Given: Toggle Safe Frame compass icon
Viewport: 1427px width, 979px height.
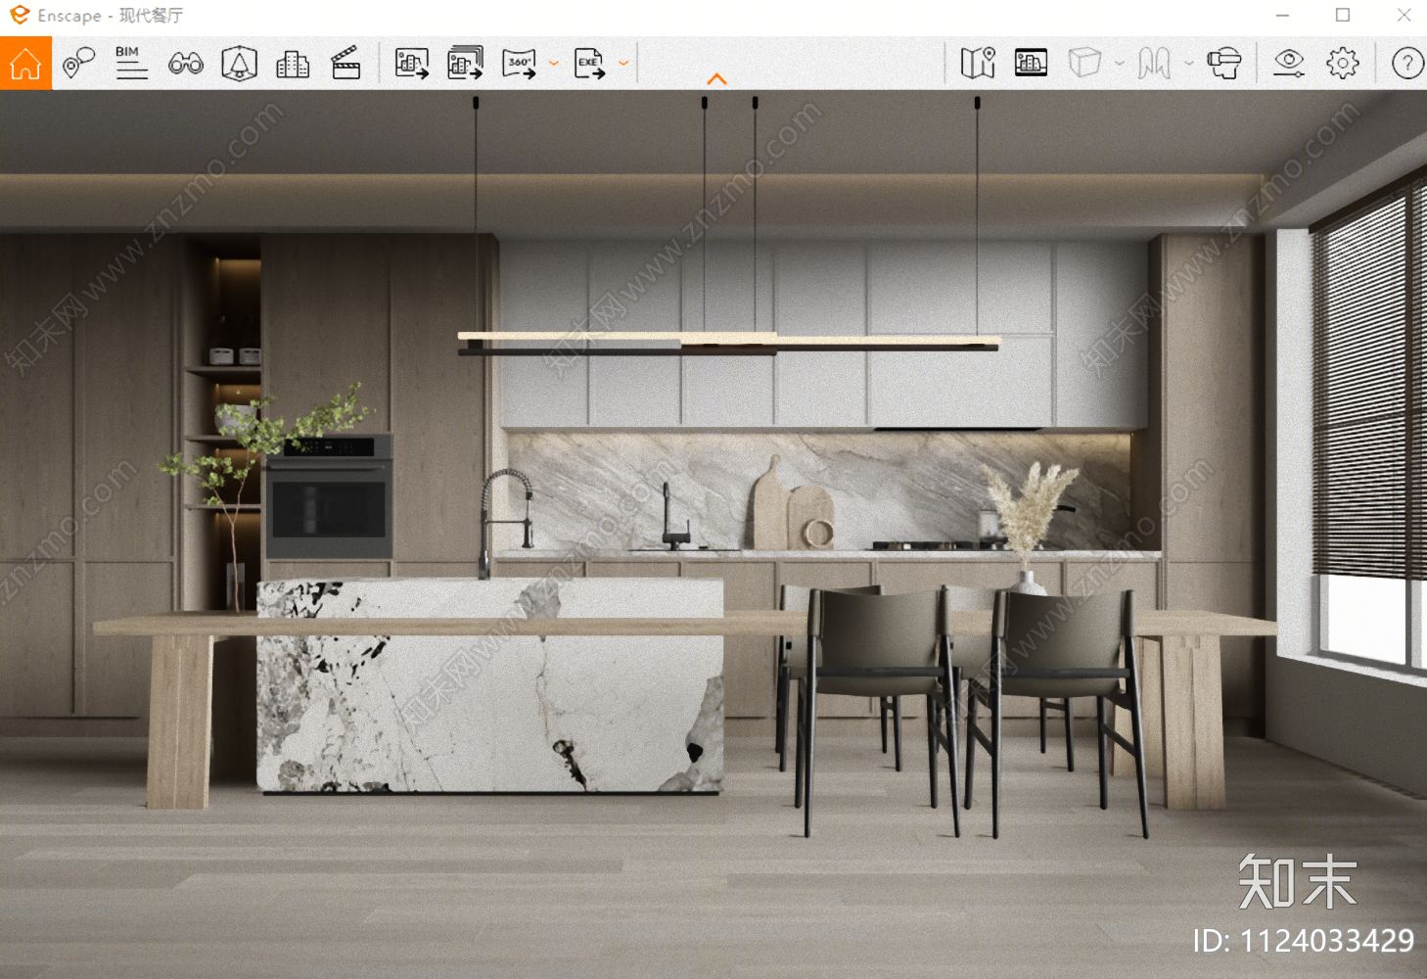Looking at the screenshot, I should tap(239, 64).
